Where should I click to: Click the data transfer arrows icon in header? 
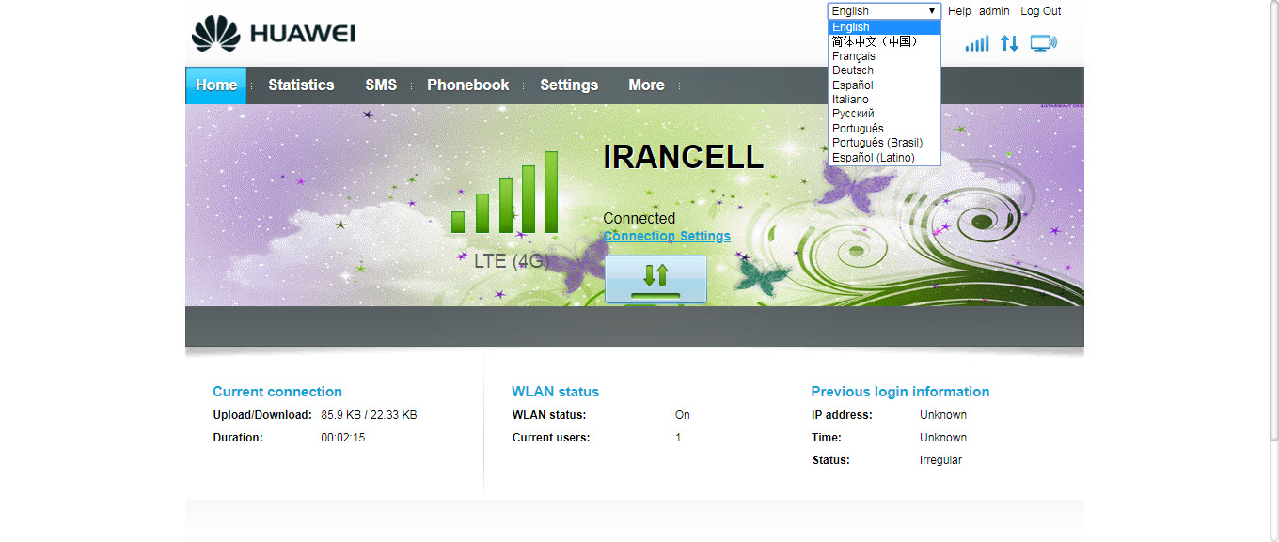[1009, 43]
